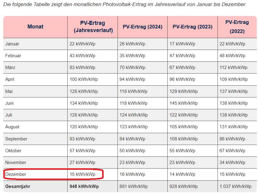Click Juni's 145 kWh/kWp value for 2023
Image resolution: width=258 pixels, height=194 pixels.
click(183, 103)
